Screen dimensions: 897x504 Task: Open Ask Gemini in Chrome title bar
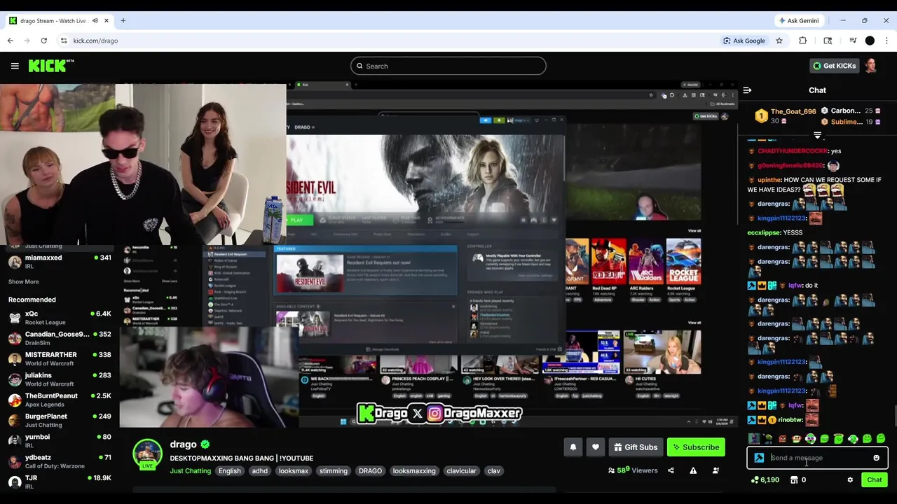point(799,20)
